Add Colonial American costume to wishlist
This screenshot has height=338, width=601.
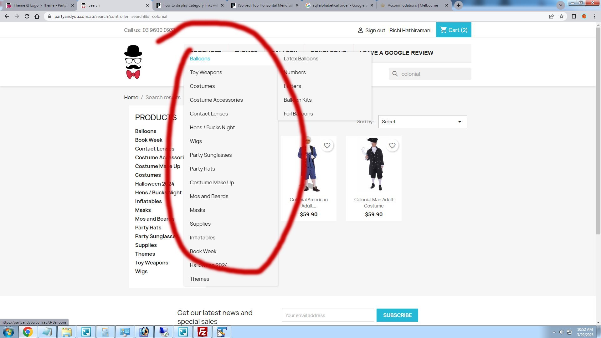pos(327,146)
